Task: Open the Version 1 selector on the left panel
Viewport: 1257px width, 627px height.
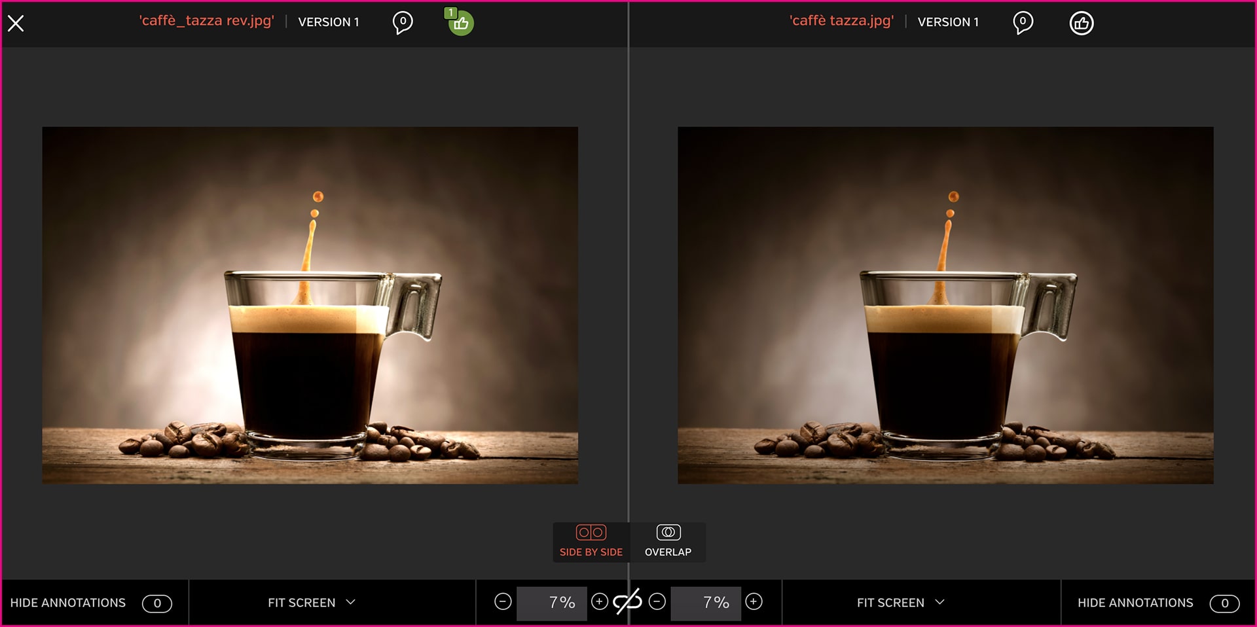Action: 329,22
